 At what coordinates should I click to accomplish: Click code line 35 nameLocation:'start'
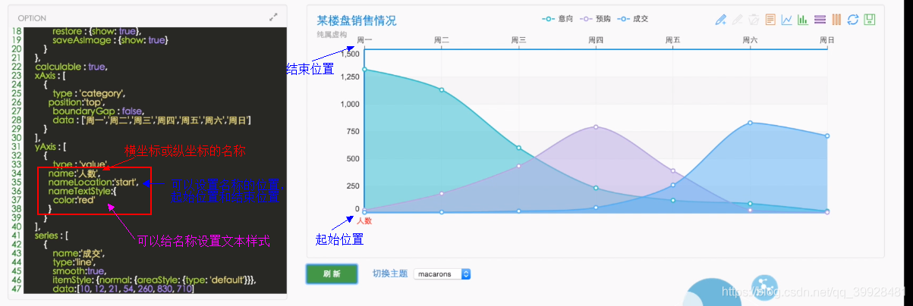point(93,183)
